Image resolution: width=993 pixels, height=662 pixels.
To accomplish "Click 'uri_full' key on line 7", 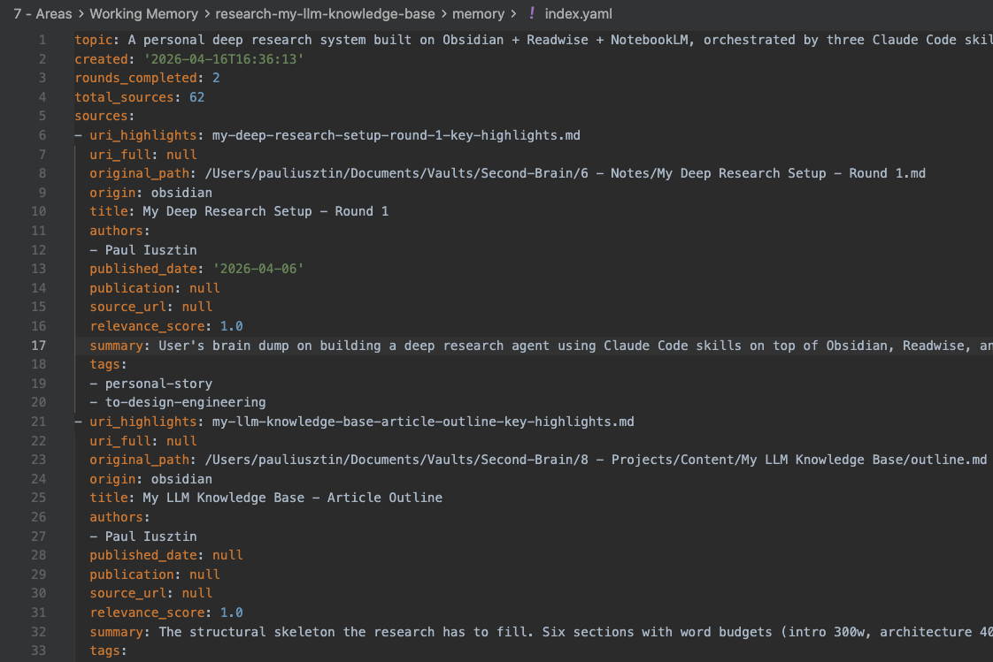I will pyautogui.click(x=120, y=155).
